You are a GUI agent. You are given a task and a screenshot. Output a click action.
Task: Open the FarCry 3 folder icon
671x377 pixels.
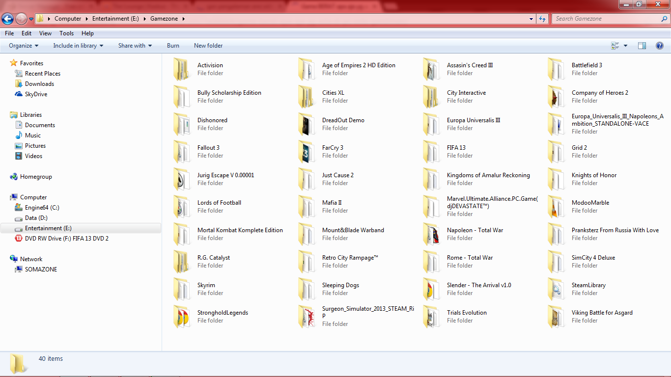(x=307, y=151)
